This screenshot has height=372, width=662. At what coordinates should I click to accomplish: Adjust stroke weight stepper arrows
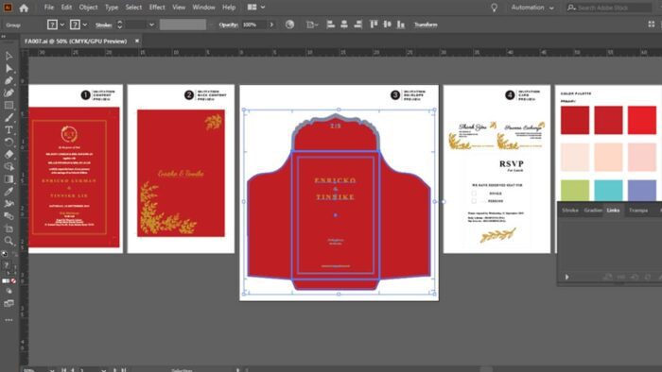[x=120, y=25]
